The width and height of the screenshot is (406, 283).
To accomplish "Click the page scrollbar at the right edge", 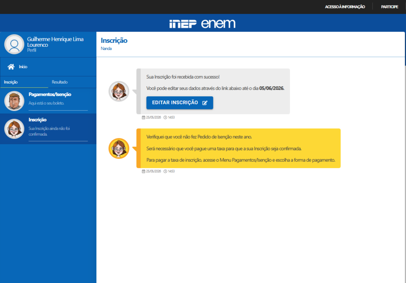I will [x=405, y=49].
